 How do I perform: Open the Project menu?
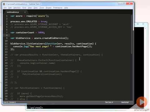pos(48,8)
